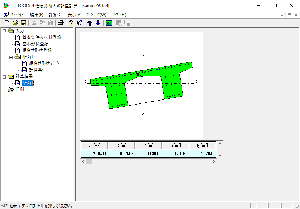Collapse the 入力 tree folder
This screenshot has width=300, height=209.
click(x=4, y=31)
